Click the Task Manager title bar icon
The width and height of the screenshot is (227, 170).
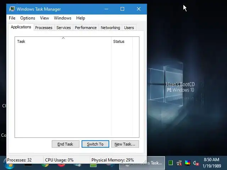pyautogui.click(x=12, y=9)
